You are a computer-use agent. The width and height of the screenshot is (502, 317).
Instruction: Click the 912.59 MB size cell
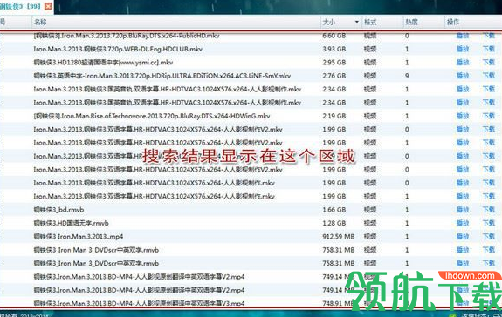(339, 237)
